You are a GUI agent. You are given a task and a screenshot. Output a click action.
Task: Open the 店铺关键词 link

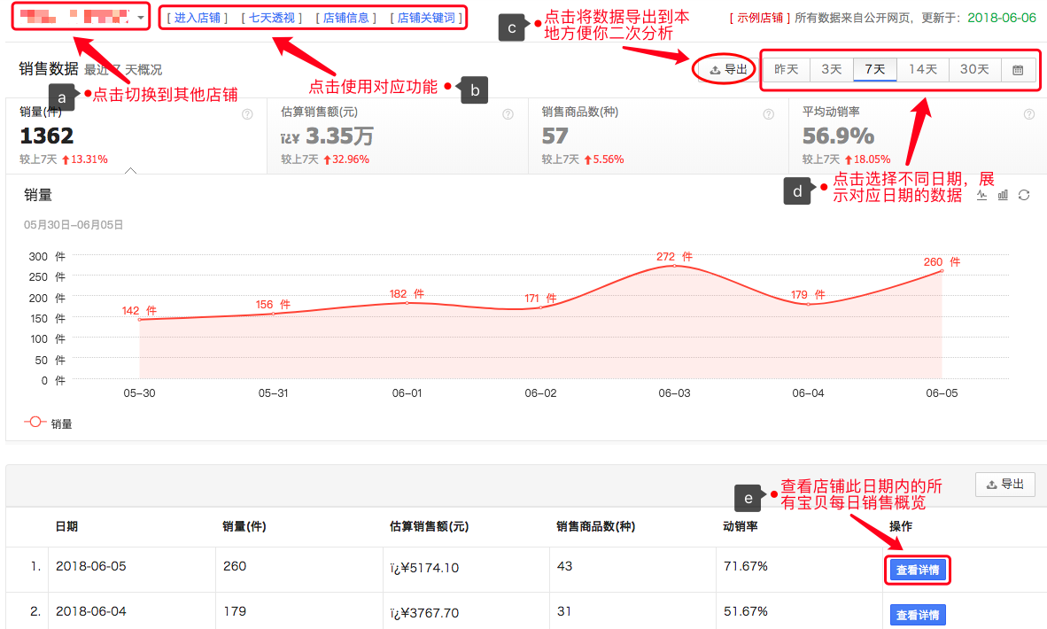[x=426, y=18]
